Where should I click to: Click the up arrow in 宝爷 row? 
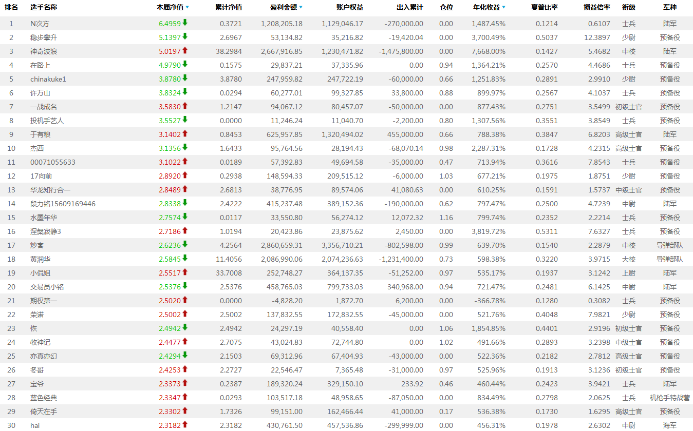pos(185,383)
